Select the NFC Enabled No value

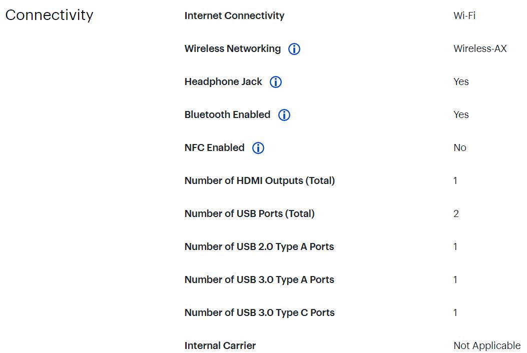click(x=460, y=147)
